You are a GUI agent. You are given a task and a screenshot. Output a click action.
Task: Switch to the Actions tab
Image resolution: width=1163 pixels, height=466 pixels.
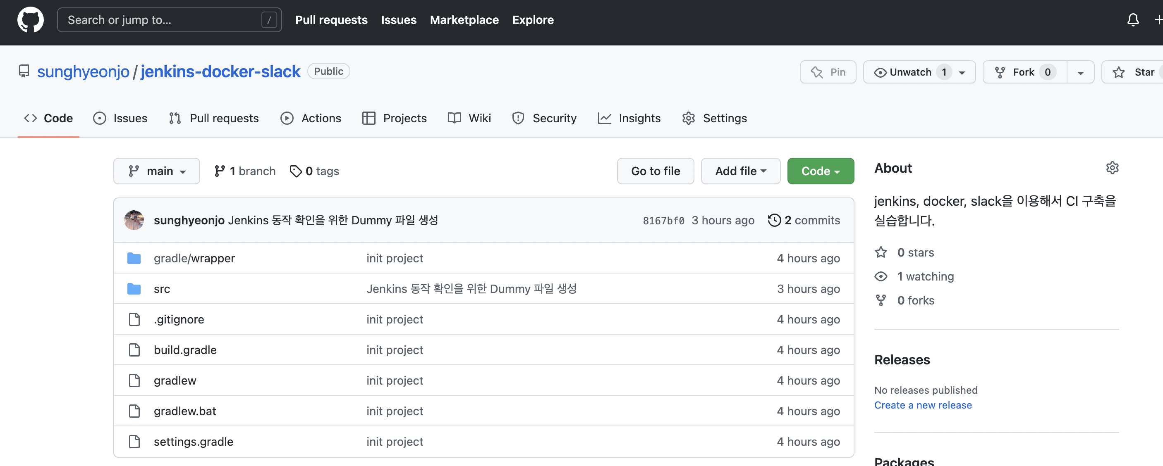311,118
